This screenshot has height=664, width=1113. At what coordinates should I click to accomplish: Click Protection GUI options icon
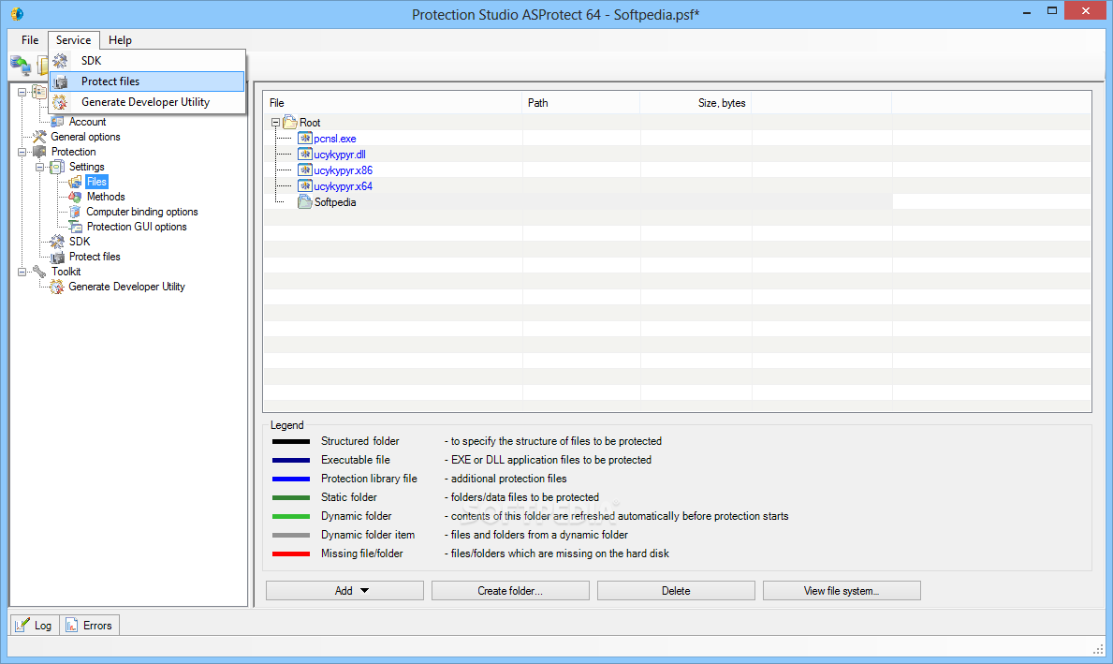point(75,227)
